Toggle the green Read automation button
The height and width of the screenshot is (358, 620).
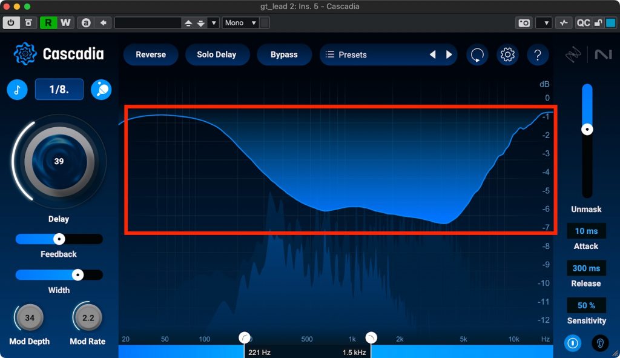[47, 23]
